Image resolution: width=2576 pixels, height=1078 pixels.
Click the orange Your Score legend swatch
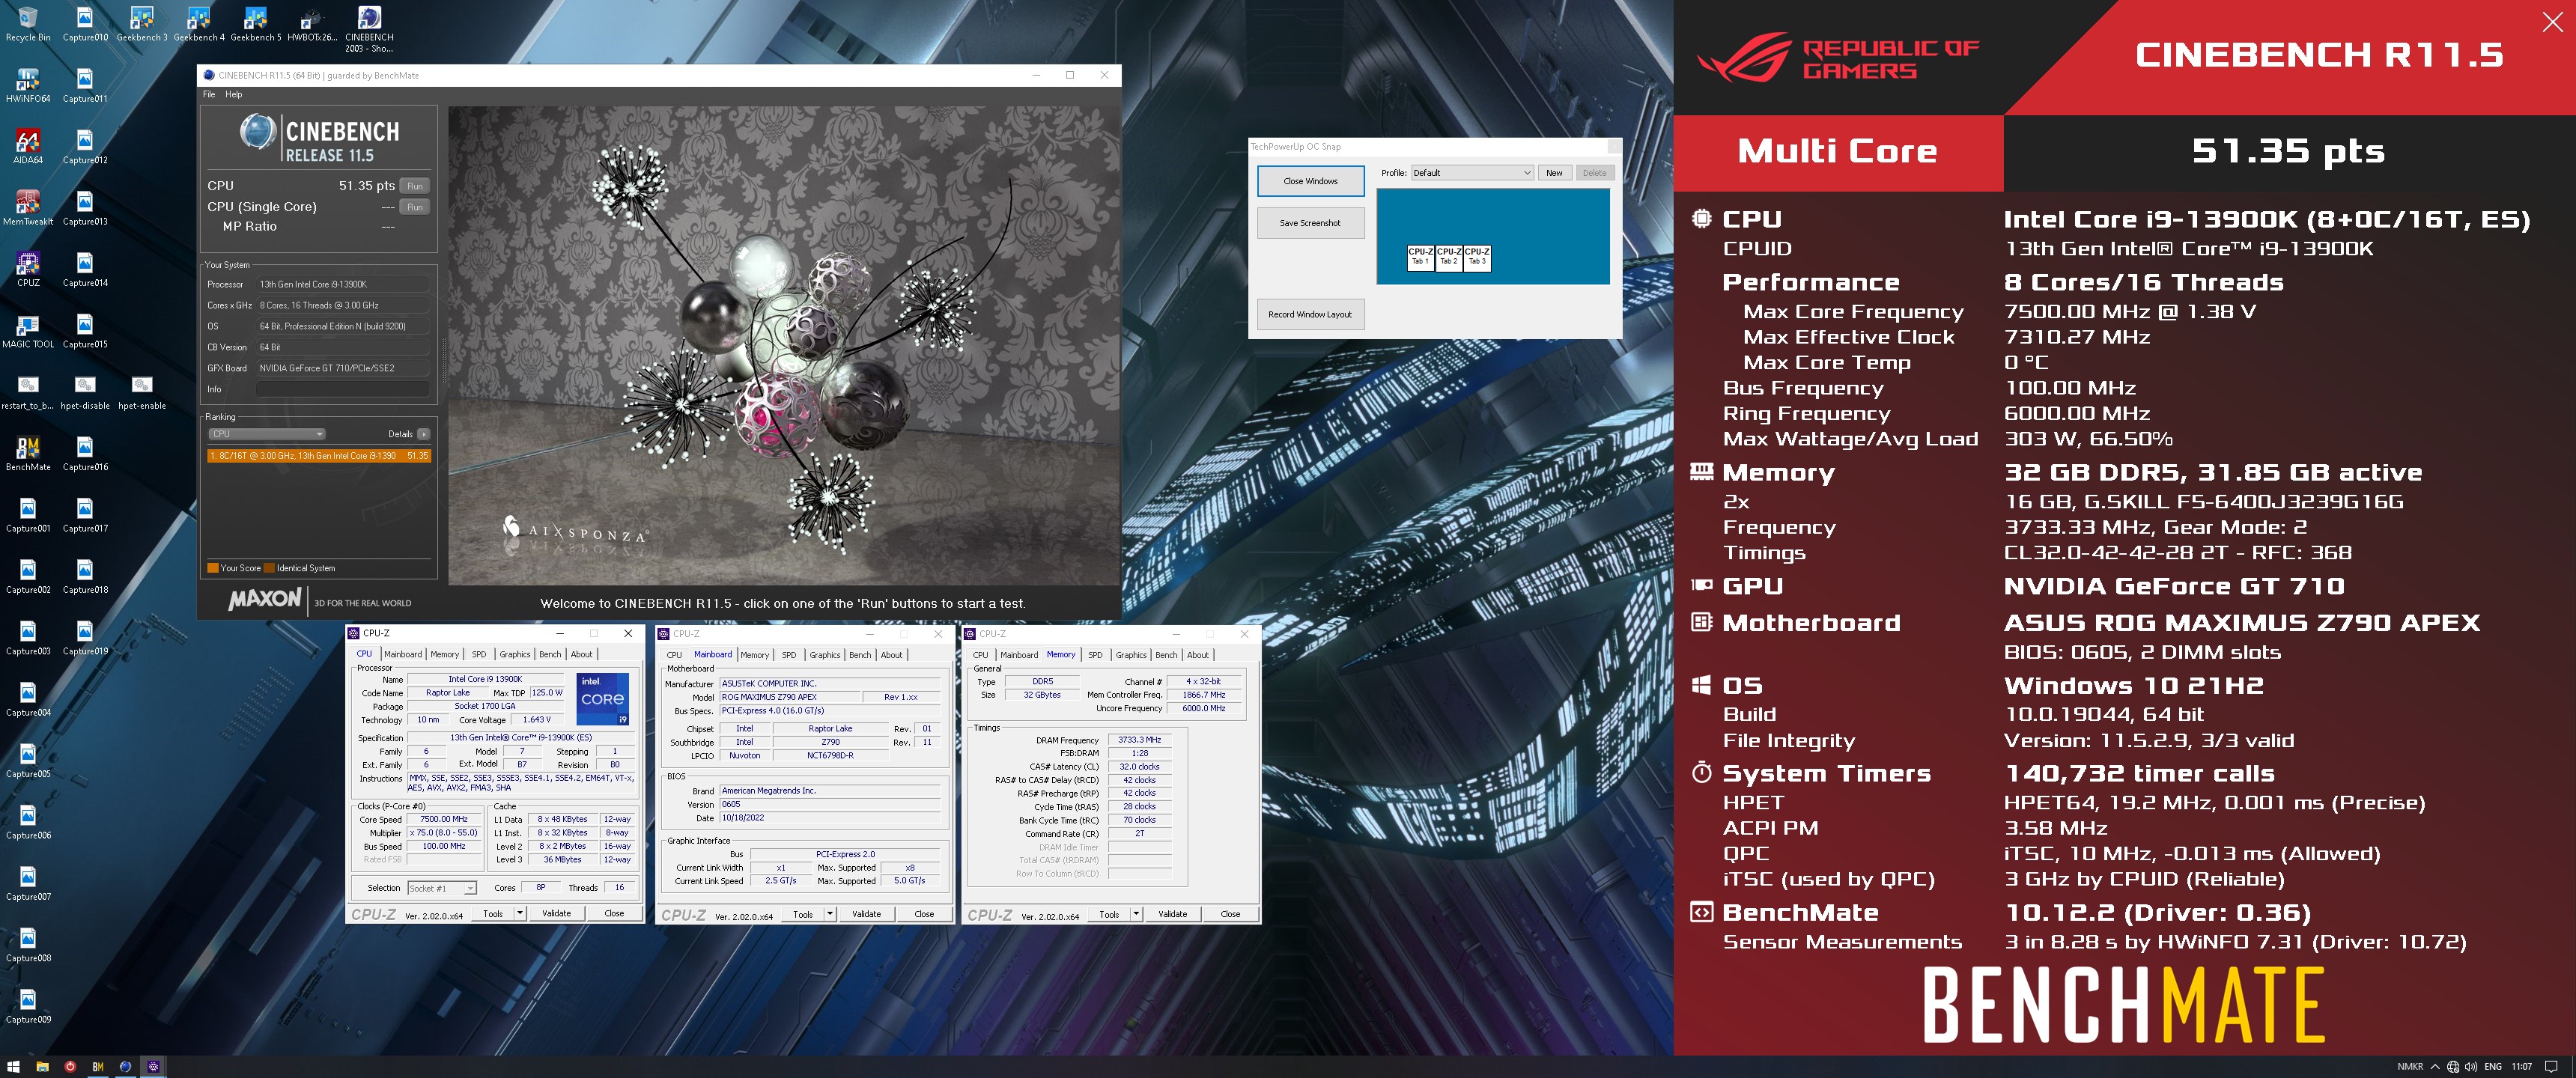pos(213,568)
